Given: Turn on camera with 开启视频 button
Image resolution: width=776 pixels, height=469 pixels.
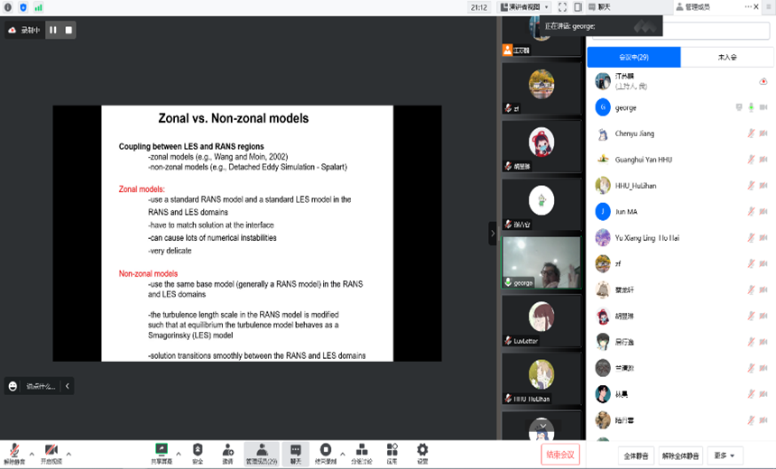Looking at the screenshot, I should tap(51, 452).
